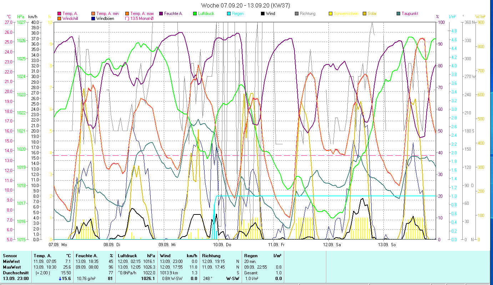The image size is (493, 285).
Task: Click the gray Richtung legend swatch
Action: pos(297,14)
